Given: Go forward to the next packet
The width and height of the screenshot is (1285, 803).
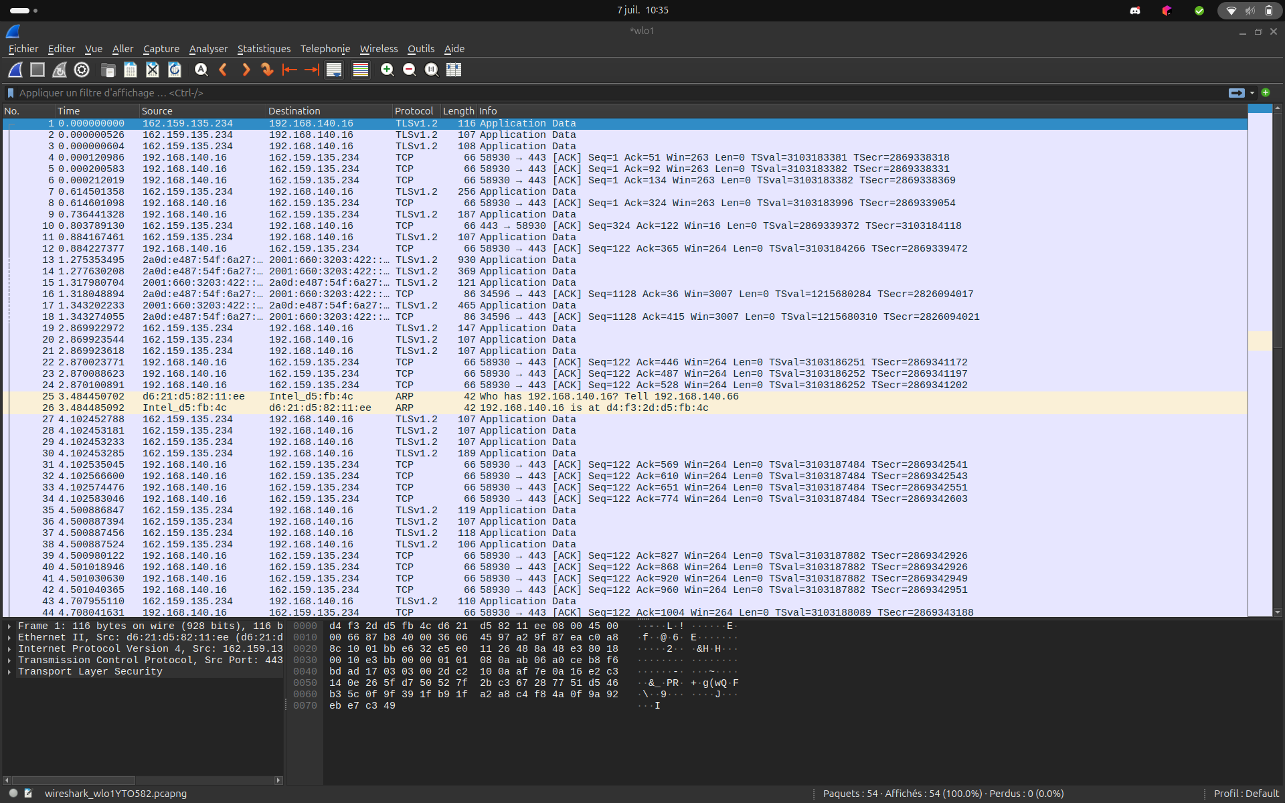Looking at the screenshot, I should [x=246, y=70].
